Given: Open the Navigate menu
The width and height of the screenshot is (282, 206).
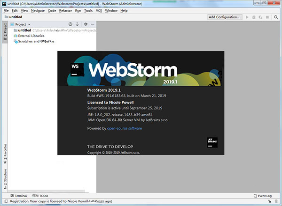Looking at the screenshot, I should point(38,11).
